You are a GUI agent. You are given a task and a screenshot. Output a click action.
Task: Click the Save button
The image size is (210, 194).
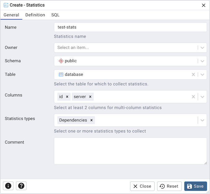click(195, 186)
